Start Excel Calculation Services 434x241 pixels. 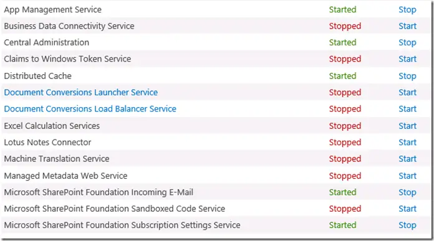407,126
